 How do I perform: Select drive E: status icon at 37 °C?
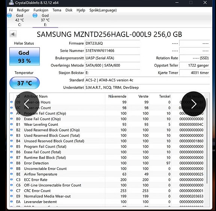(35, 15)
